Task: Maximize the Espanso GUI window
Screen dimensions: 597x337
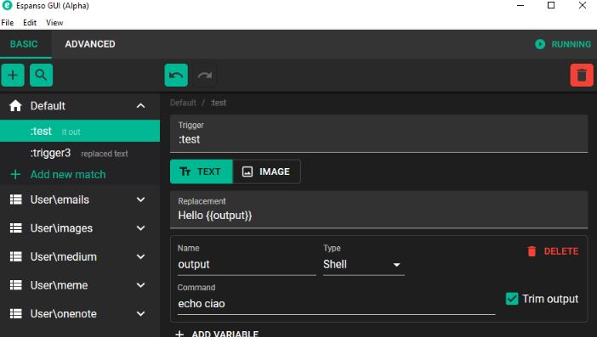Action: tap(551, 5)
